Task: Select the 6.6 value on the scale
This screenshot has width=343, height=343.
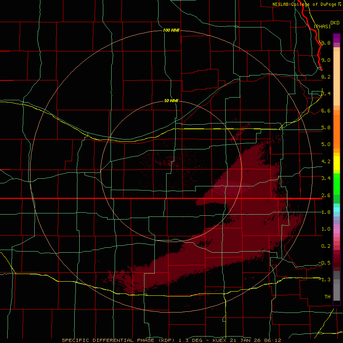Action: 326,111
